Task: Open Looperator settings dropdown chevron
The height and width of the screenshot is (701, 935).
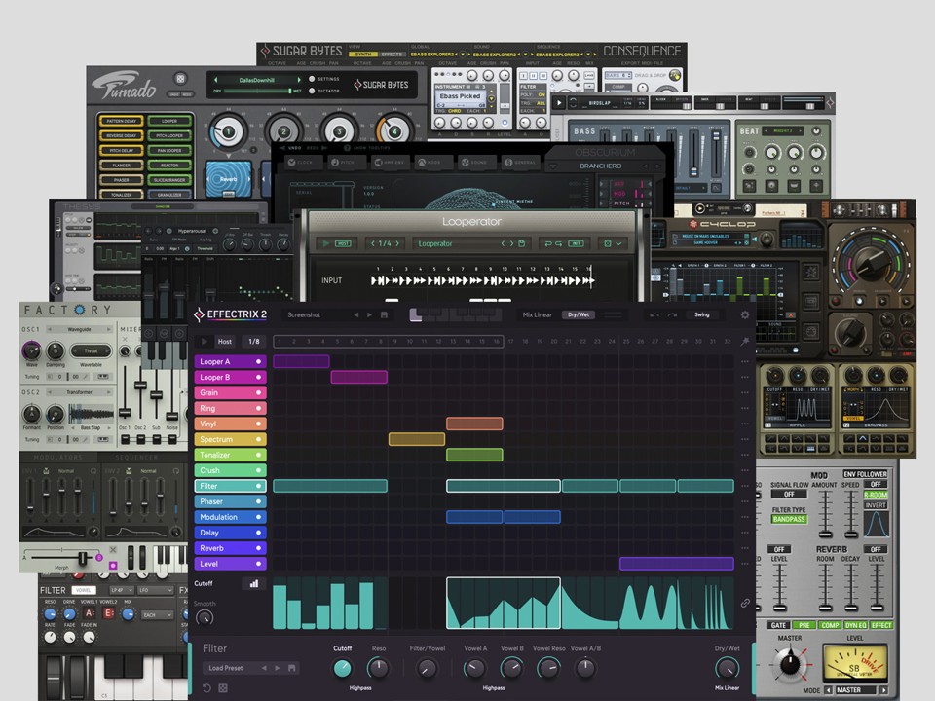Action: pyautogui.click(x=619, y=243)
